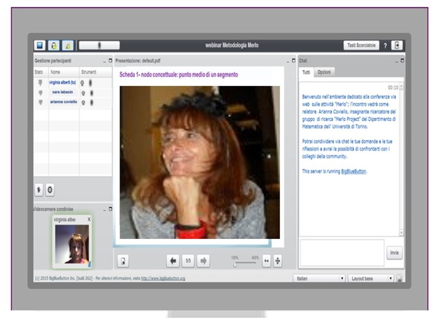Click the chat message input field
Viewport: 440px width, 318px height.
pyautogui.click(x=342, y=253)
